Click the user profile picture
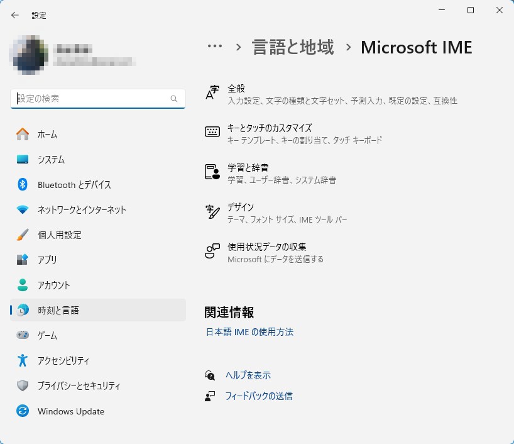The height and width of the screenshot is (444, 514). (30, 55)
